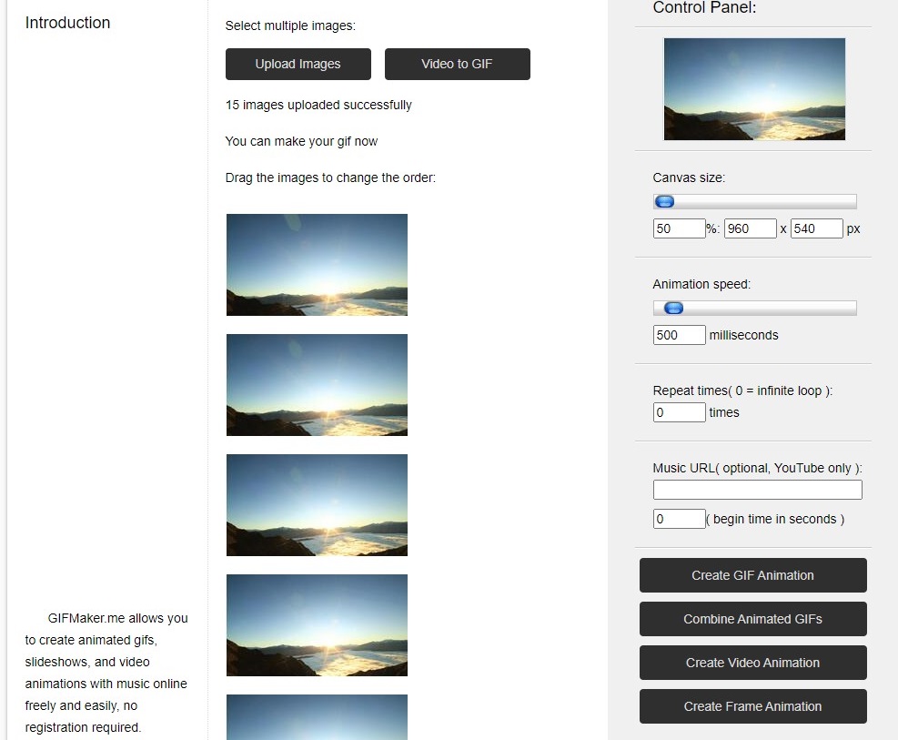Click the Introduction heading
This screenshot has width=898, height=740.
67,23
